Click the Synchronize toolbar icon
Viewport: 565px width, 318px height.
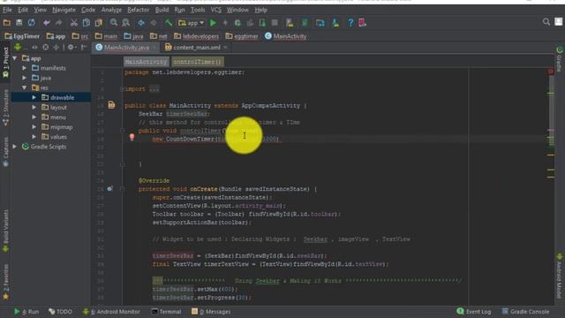tap(32, 23)
